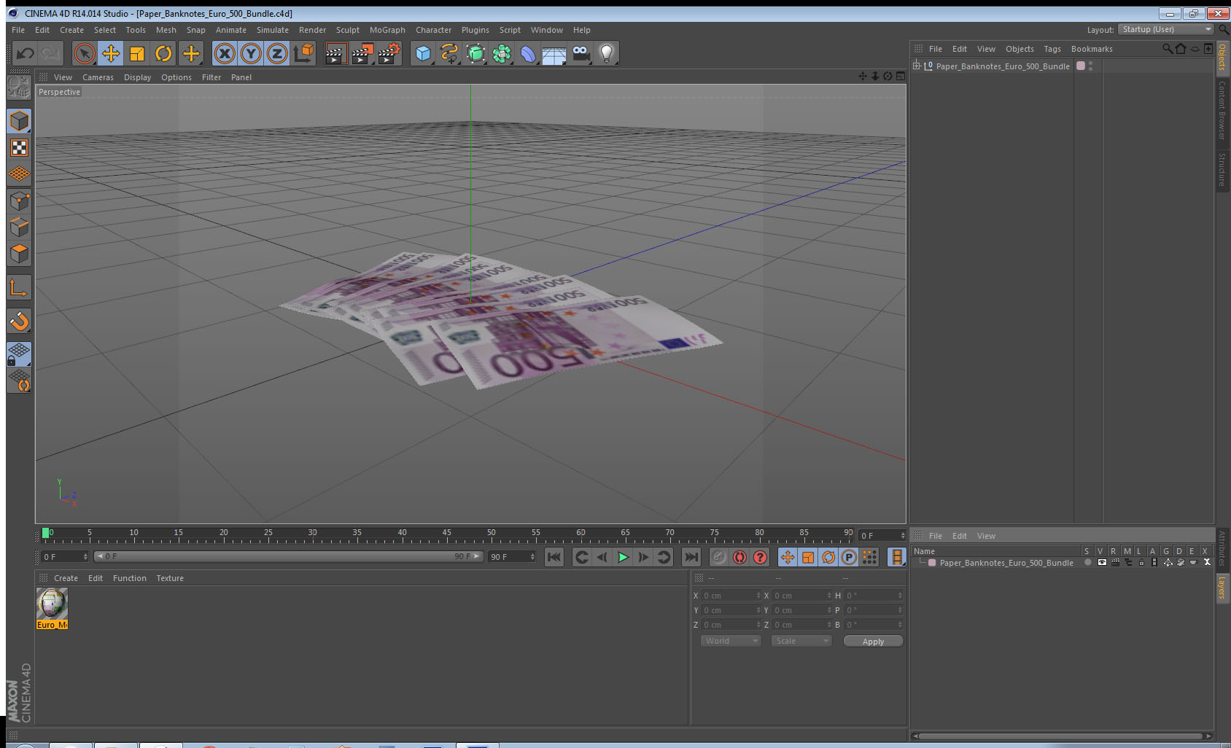Open timeline window film icon
This screenshot has width=1231, height=748.
(897, 557)
